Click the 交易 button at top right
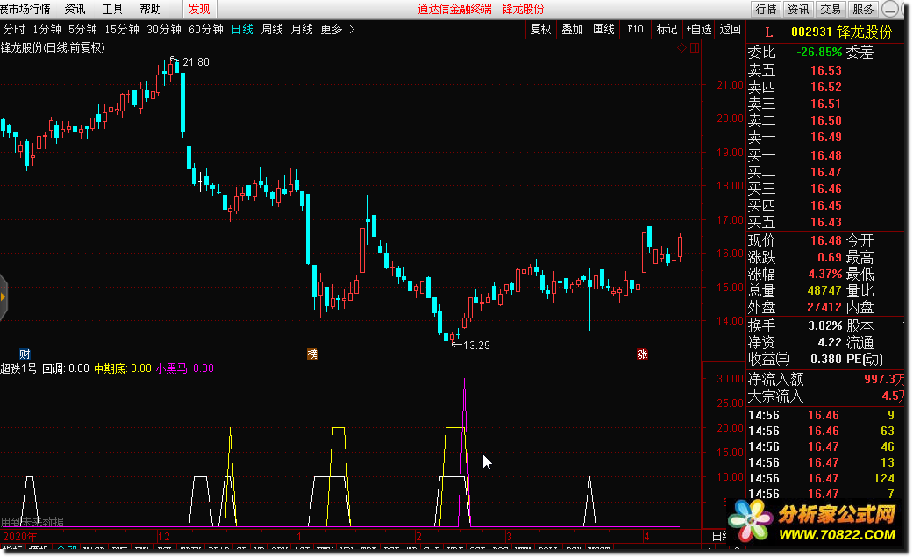The height and width of the screenshot is (557, 913). coord(831,10)
